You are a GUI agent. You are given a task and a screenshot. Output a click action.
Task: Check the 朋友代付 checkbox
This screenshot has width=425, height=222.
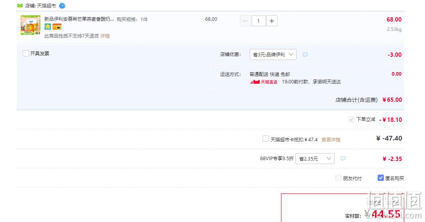click(338, 178)
